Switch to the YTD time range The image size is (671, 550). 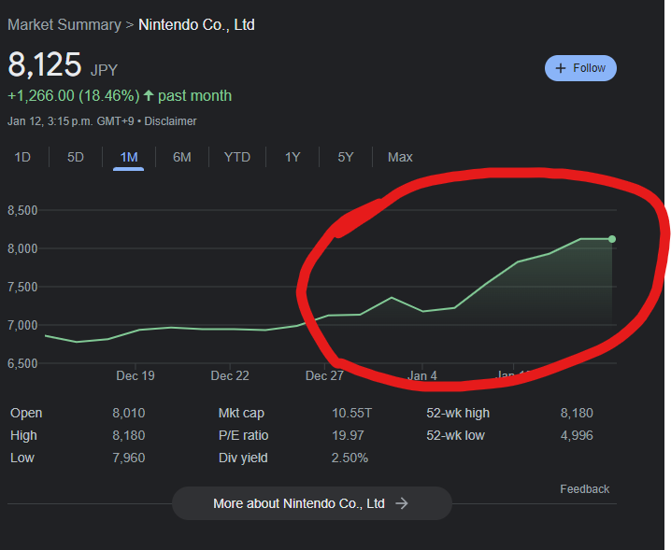click(x=237, y=157)
